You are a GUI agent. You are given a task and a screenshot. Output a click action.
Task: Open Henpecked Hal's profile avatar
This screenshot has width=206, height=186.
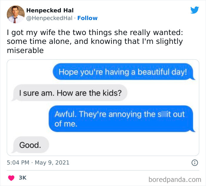(x=15, y=14)
